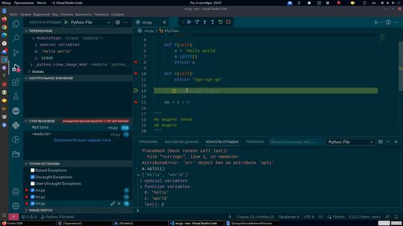Click Step Over in the debug toolbar

tap(197, 22)
